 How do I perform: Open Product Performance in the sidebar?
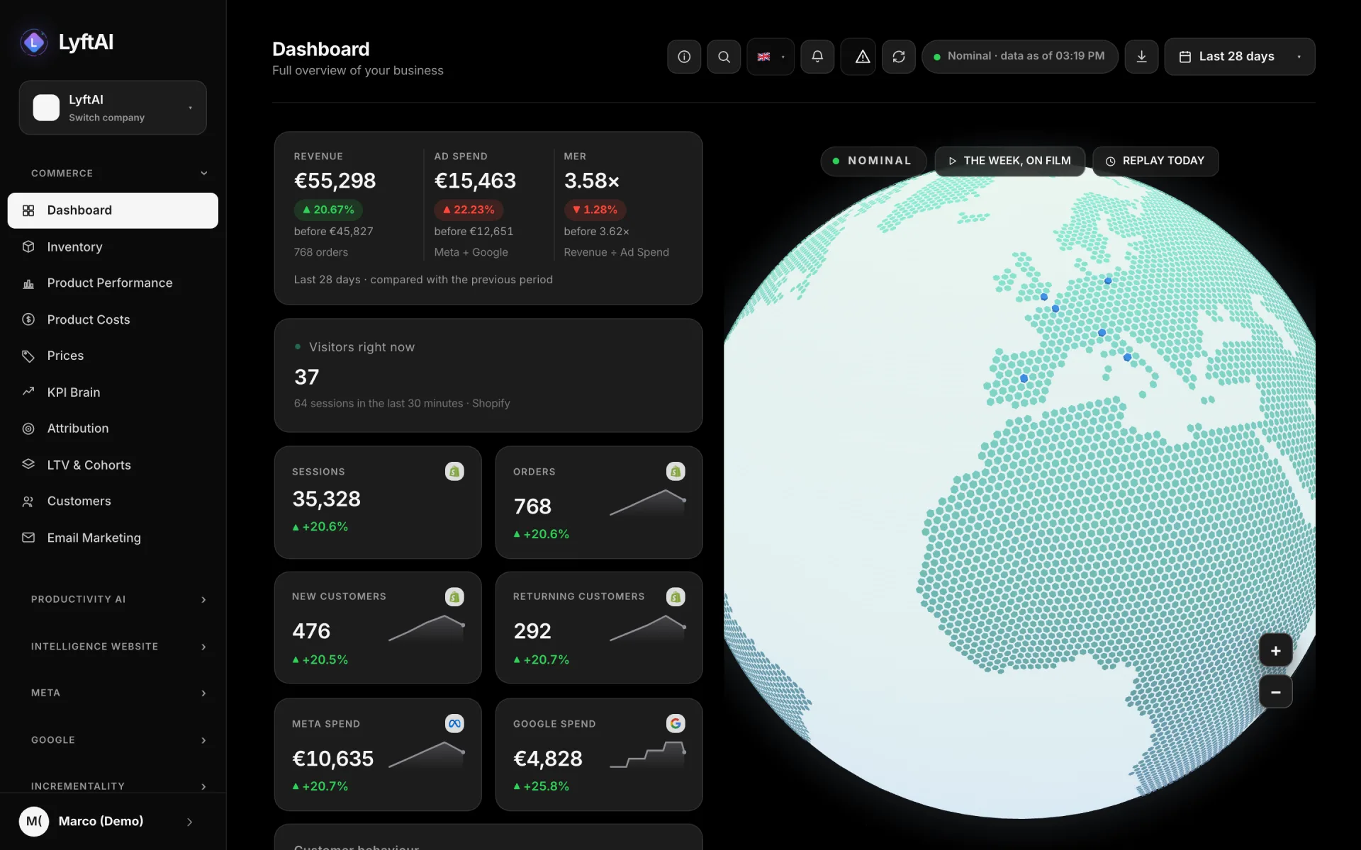point(113,283)
